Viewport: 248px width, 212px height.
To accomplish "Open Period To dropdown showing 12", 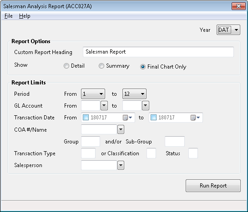I will pyautogui.click(x=134, y=94).
